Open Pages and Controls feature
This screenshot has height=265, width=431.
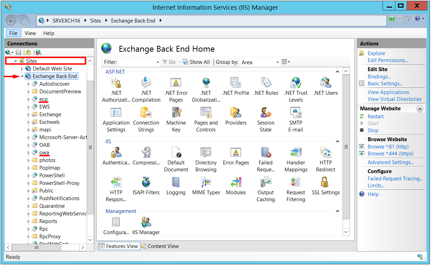tap(206, 119)
